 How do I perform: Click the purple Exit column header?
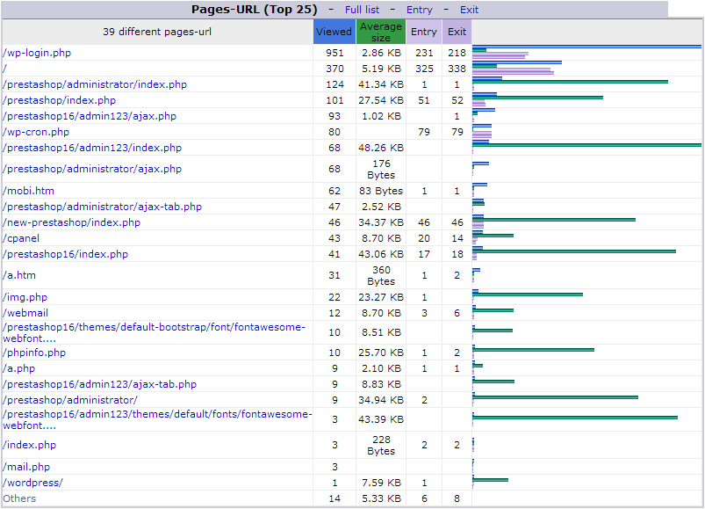click(457, 32)
